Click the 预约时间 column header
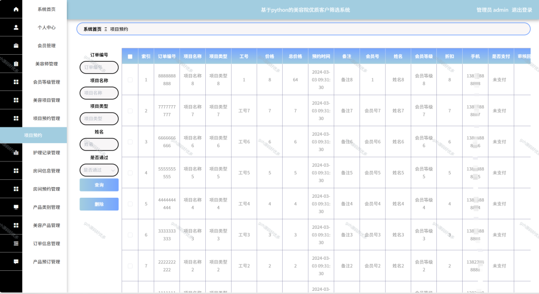The width and height of the screenshot is (539, 294). pos(321,56)
